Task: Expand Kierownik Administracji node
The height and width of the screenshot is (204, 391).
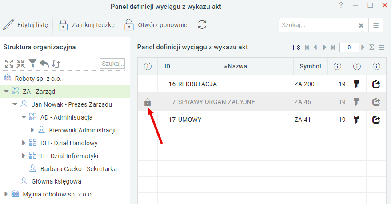Action: 32,130
